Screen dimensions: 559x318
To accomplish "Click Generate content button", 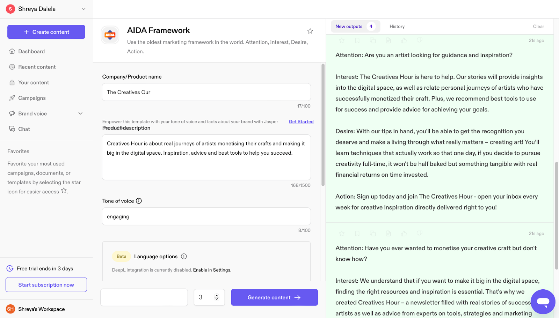I will pos(274,297).
